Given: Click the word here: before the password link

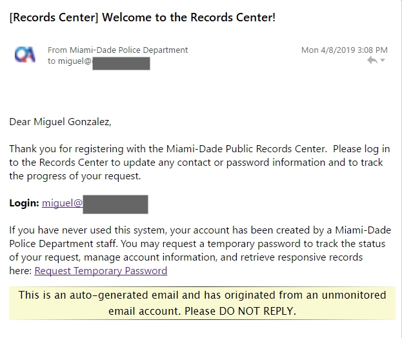Looking at the screenshot, I should pos(21,271).
